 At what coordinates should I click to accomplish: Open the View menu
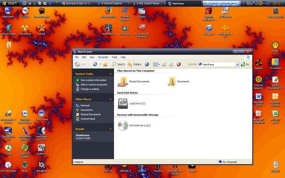92,57
